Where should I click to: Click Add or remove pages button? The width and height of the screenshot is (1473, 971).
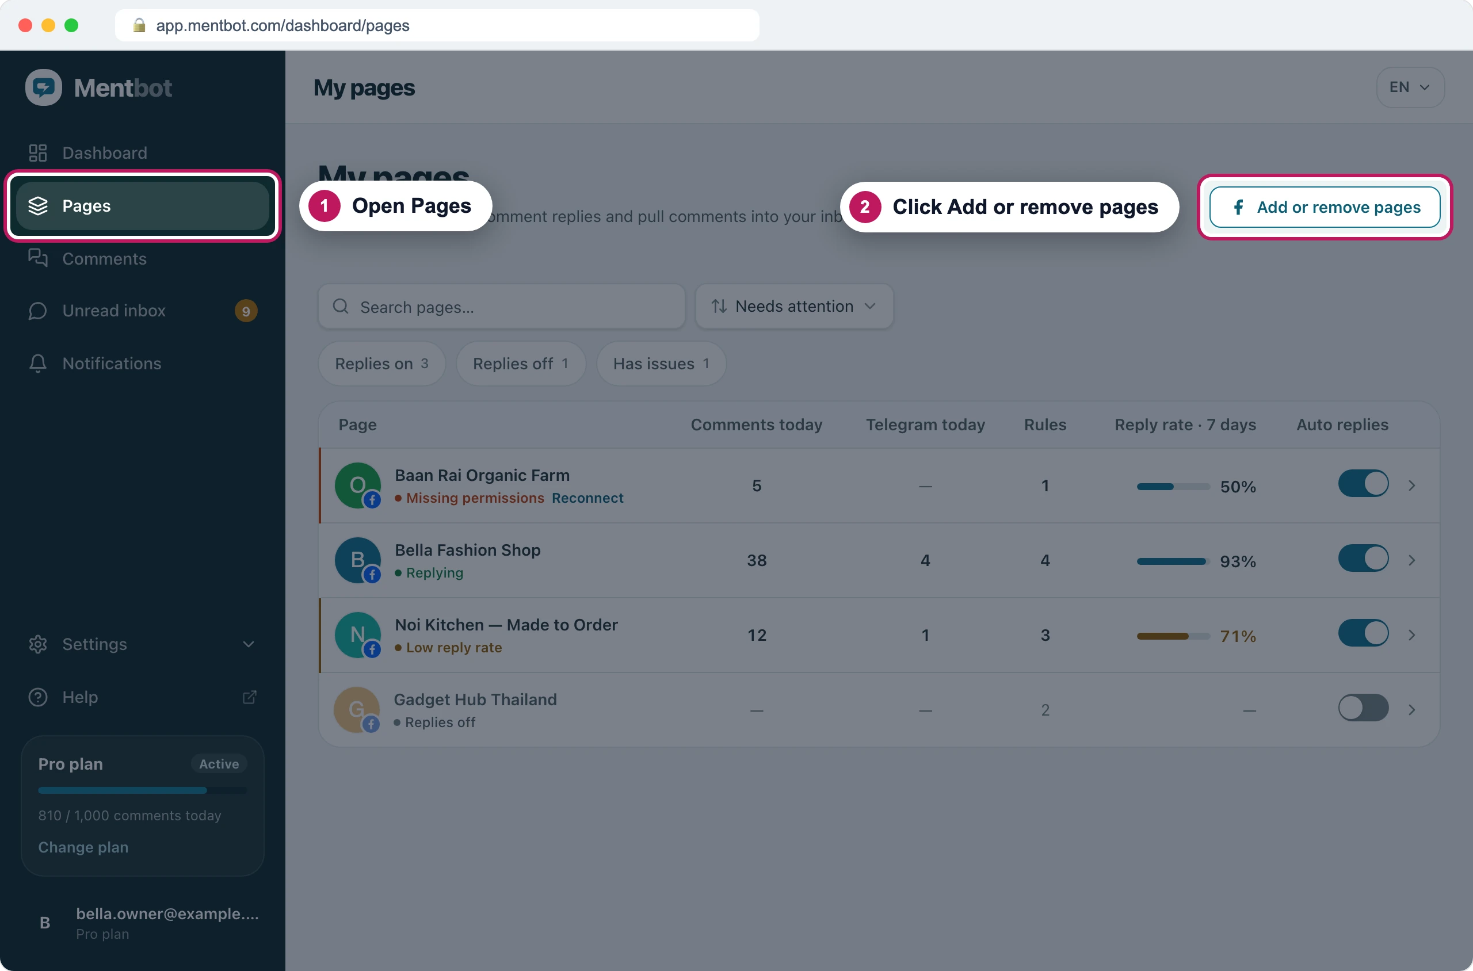pyautogui.click(x=1325, y=207)
